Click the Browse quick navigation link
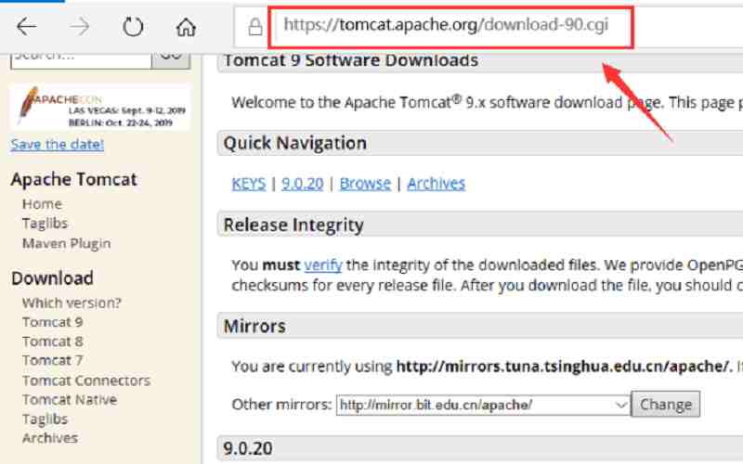 click(365, 183)
